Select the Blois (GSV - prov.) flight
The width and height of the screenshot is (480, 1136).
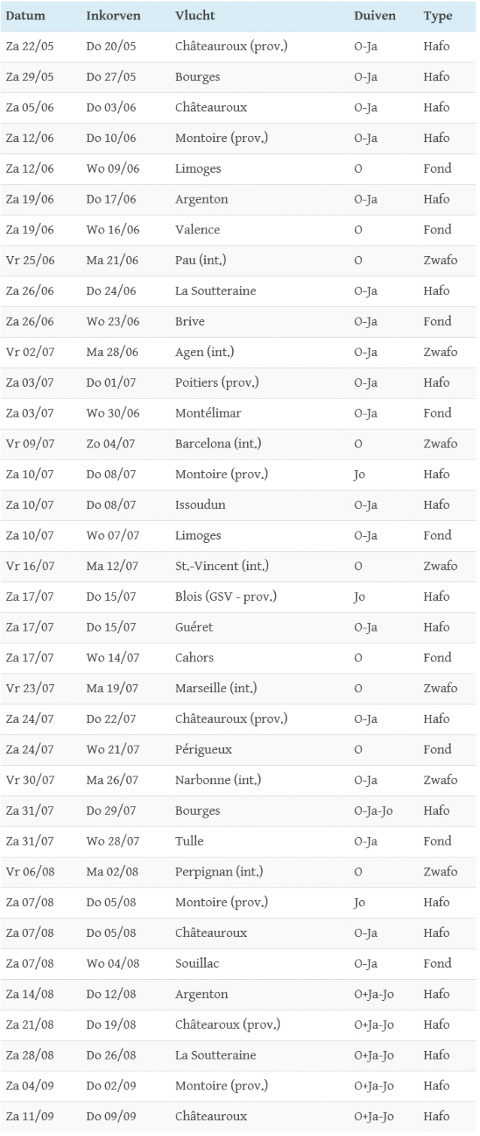[x=225, y=597]
